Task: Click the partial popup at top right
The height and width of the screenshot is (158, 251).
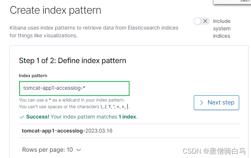Action: [x=232, y=2]
